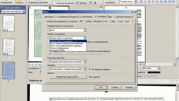Switch to 2. Распознать tab

pos(86,17)
